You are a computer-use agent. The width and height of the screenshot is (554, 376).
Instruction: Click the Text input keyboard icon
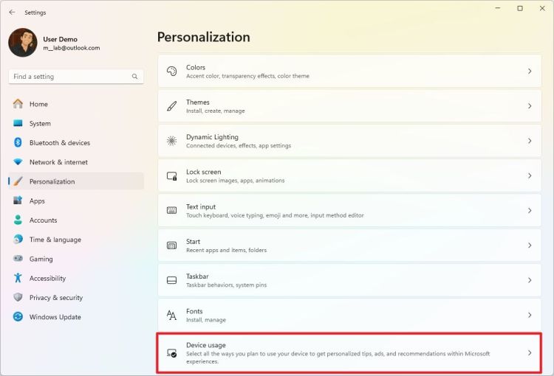[x=171, y=211]
